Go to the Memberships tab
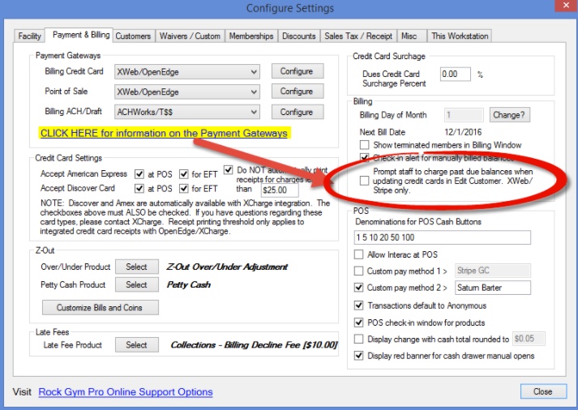This screenshot has width=578, height=410. point(251,36)
